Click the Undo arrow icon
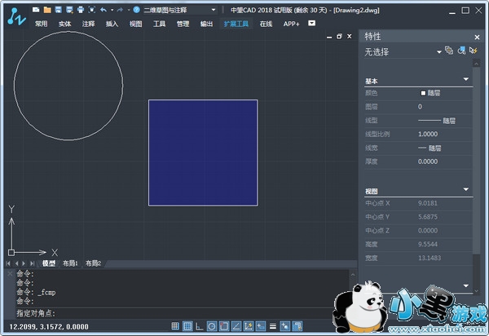Image resolution: width=489 pixels, height=336 pixels. [104, 10]
